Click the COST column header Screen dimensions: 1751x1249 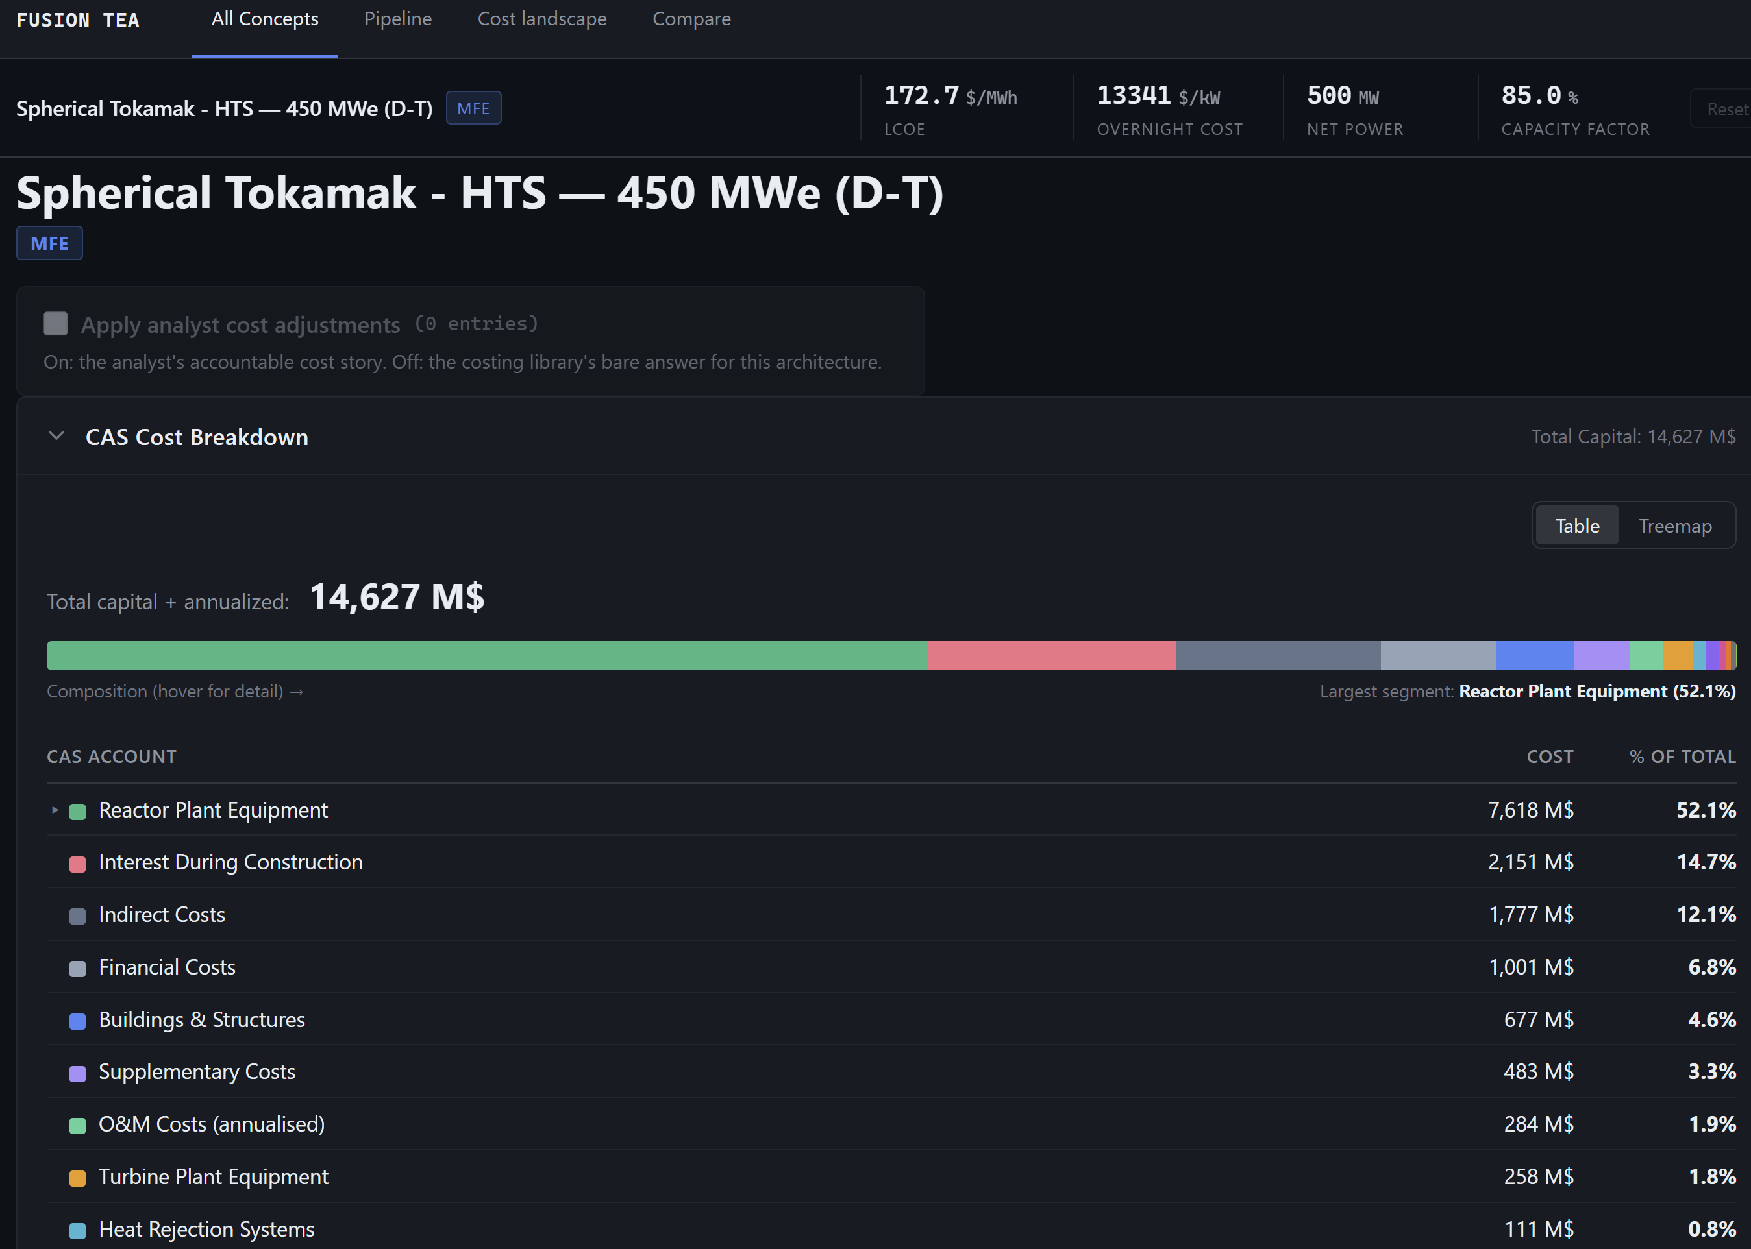pos(1550,757)
